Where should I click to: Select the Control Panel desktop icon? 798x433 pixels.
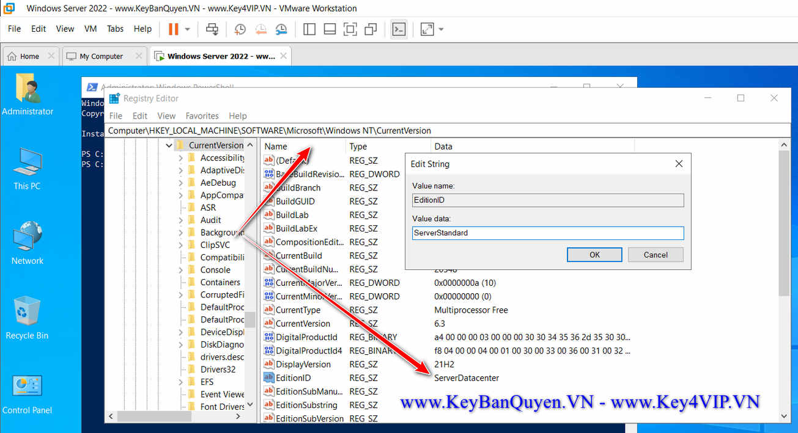point(28,394)
